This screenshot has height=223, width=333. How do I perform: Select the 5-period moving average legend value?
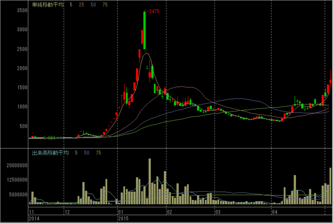[71, 5]
